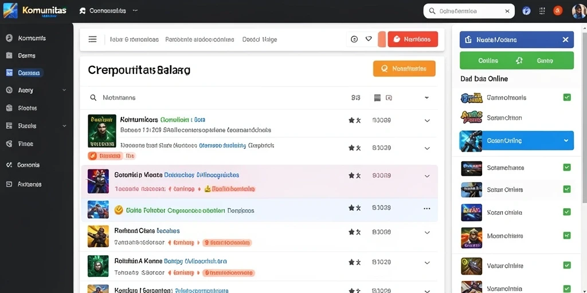Expand the Rerftand Ctans row chevron

tap(427, 232)
